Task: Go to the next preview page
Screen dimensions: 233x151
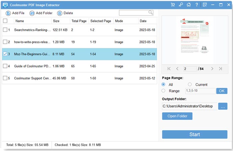Action: coord(212,69)
